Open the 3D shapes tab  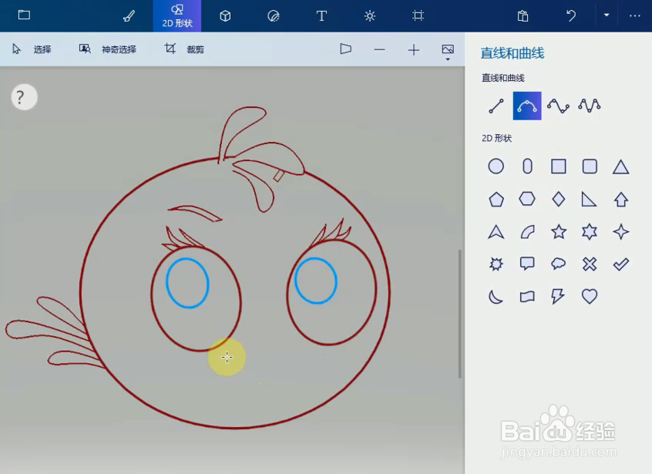pos(225,15)
